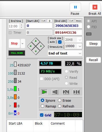Toggle the Timer checkbox
102x132 pixels.
pos(10,33)
